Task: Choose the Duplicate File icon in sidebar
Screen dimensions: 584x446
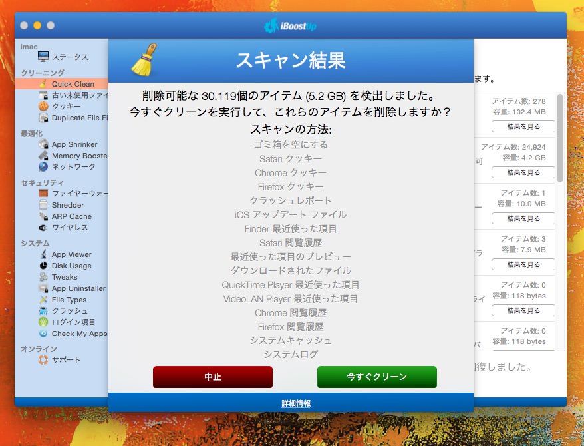Action: point(43,118)
